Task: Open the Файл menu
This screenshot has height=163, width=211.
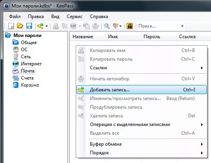Action: [x=15, y=17]
